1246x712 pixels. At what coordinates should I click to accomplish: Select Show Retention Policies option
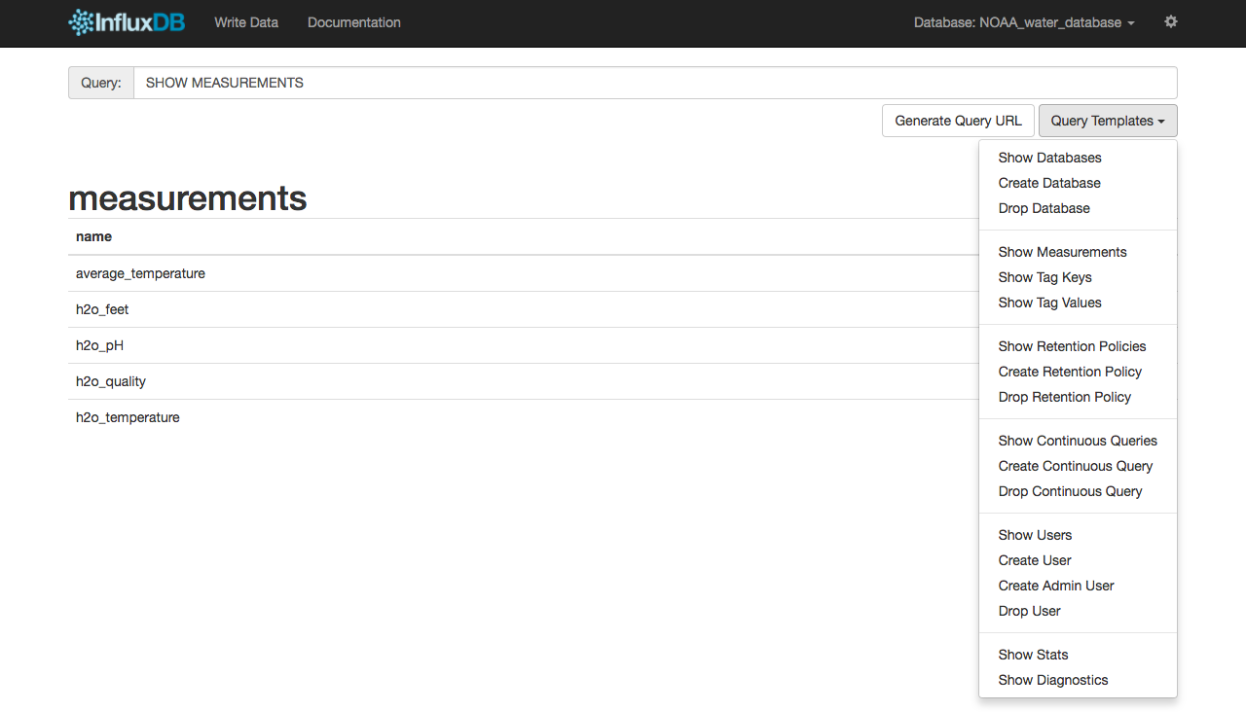1072,346
